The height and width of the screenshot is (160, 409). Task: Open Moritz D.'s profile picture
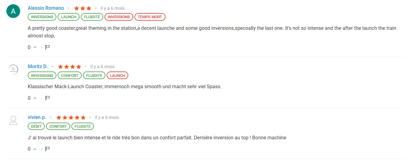coord(13,70)
